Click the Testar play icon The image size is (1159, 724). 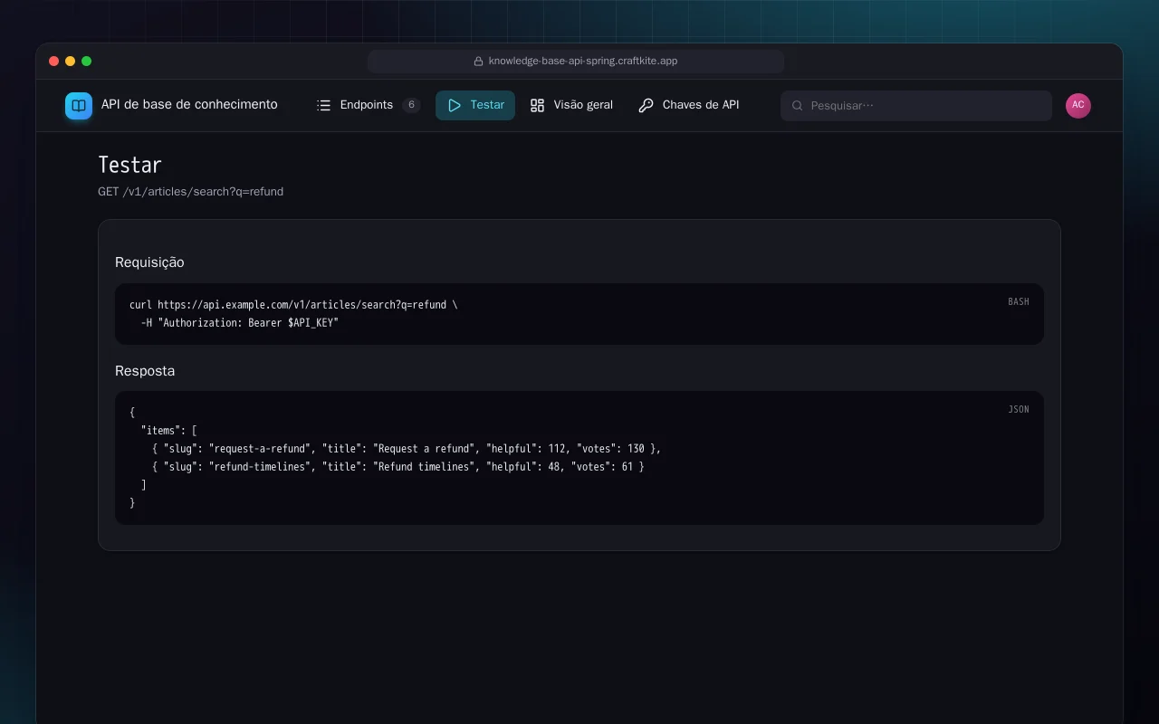click(x=455, y=105)
